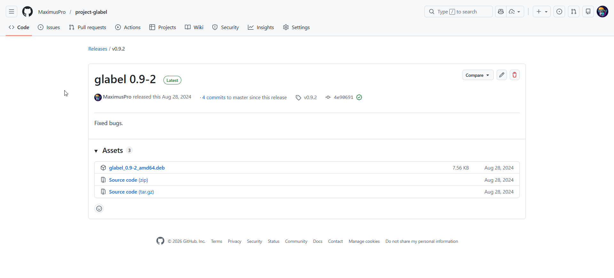614x278 pixels.
Task: Select the 'Fixed bugs.' release note text
Action: pos(109,123)
